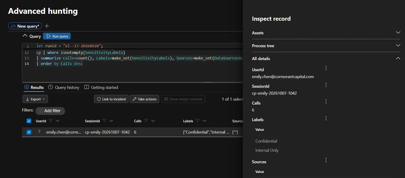Click the Internal Only label value
Screen dimensions: 405x178
pos(267,150)
